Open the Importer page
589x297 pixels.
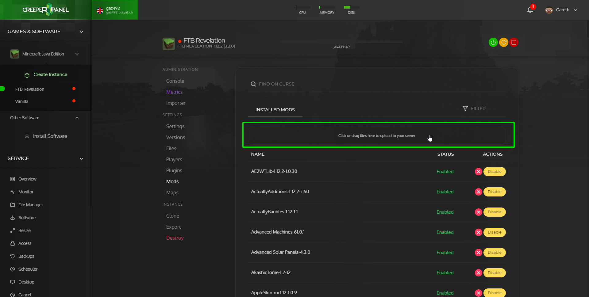click(176, 103)
